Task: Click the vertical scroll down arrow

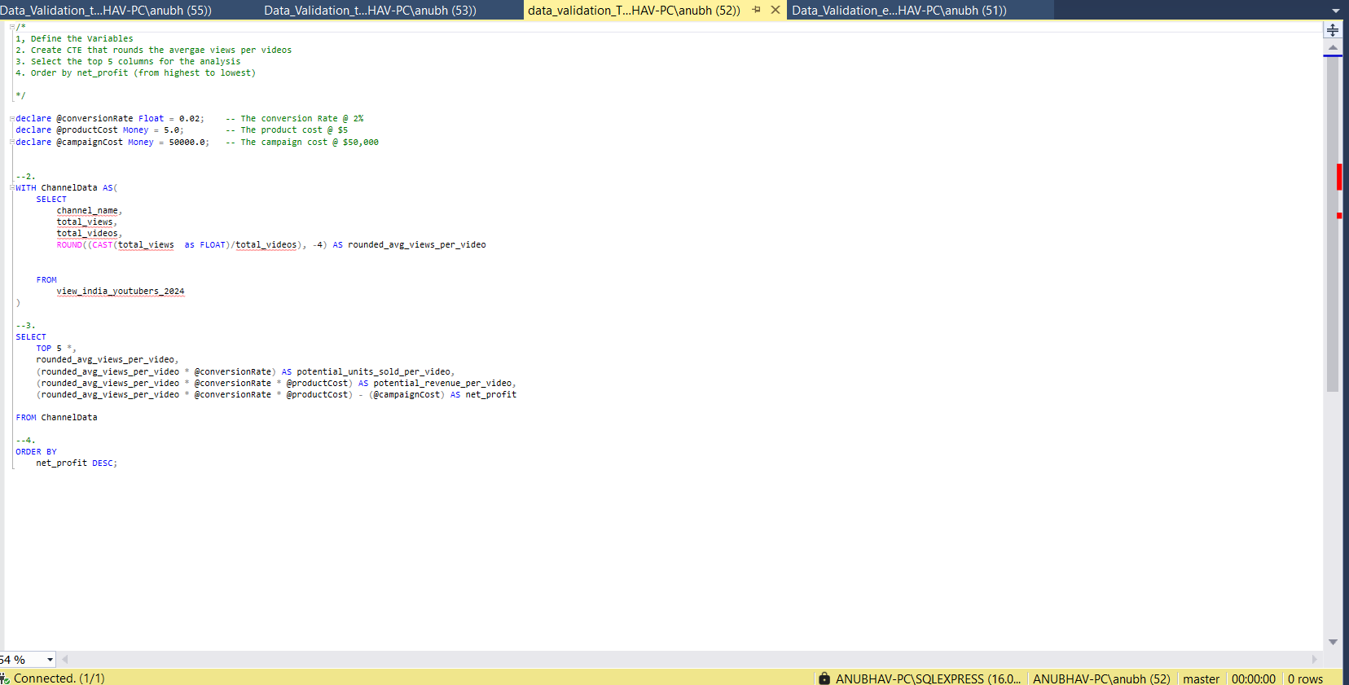Action: click(1333, 643)
